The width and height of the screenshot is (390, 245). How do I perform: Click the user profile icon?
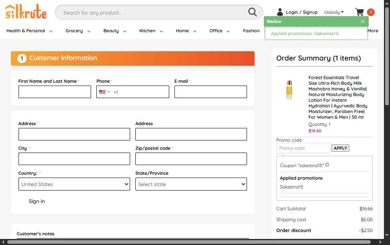pos(280,12)
